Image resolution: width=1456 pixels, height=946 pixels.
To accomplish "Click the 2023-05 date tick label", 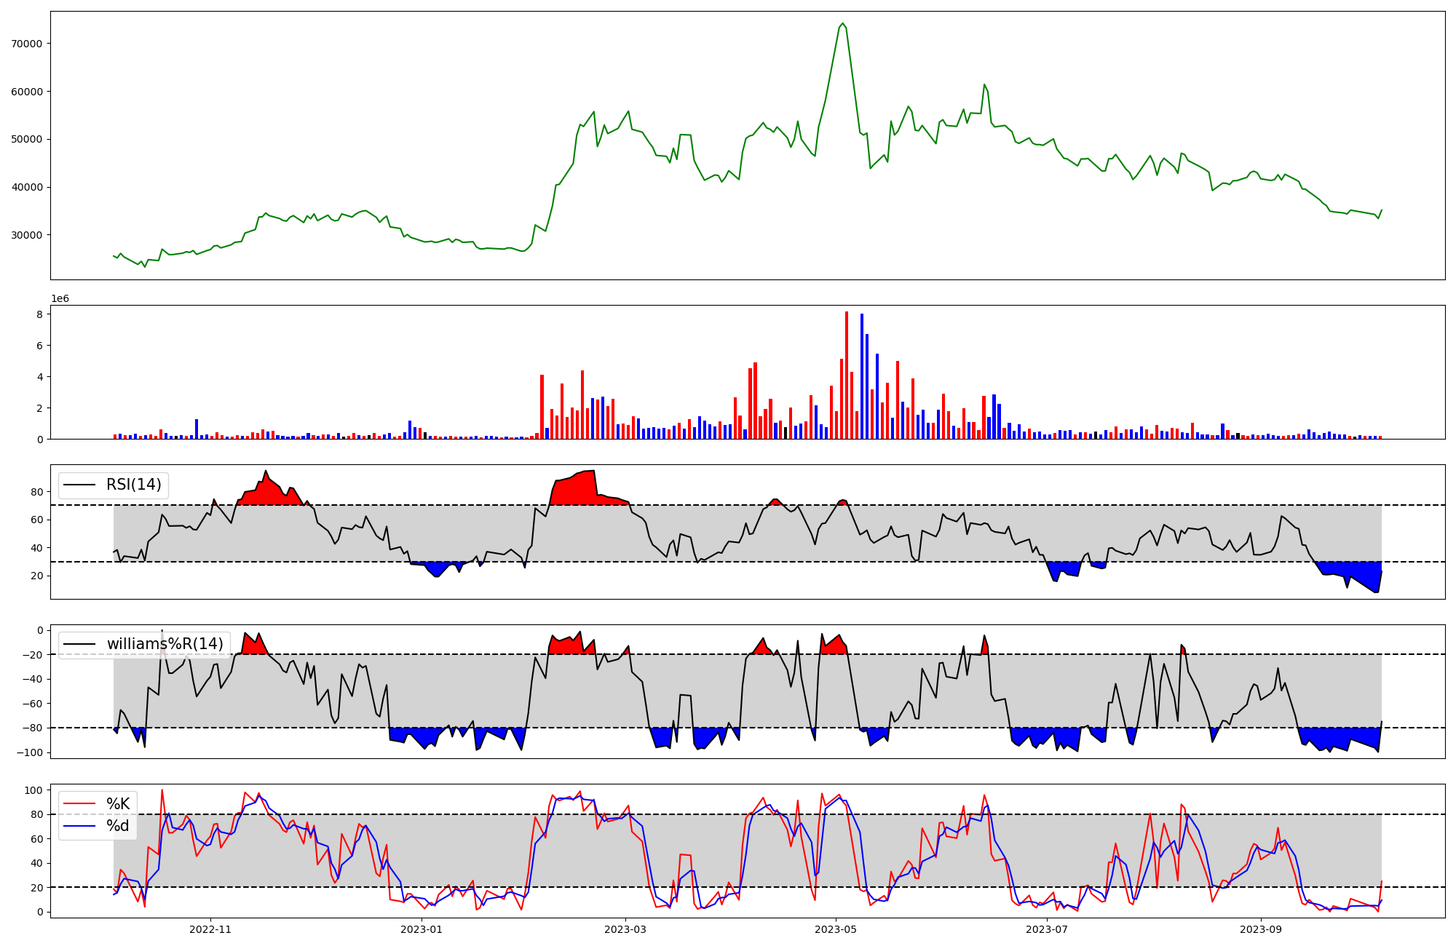I will (x=836, y=929).
